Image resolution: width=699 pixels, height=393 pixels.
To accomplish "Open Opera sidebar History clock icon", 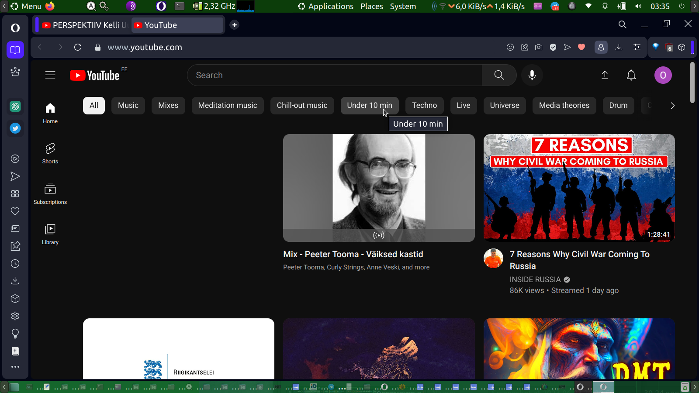I will [15, 264].
